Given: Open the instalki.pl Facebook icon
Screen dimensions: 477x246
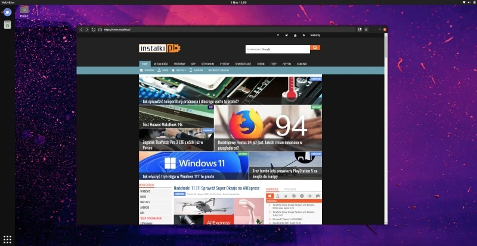Looking at the screenshot, I should [278, 35].
